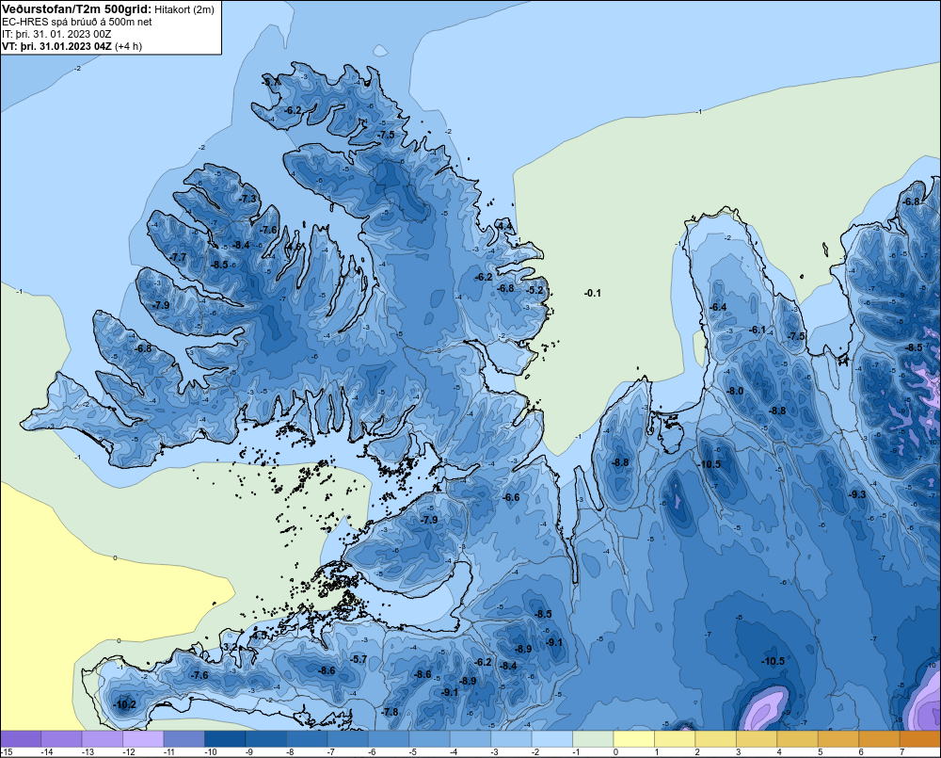
Task: Click the -4 legend scale number
Action: (x=455, y=752)
